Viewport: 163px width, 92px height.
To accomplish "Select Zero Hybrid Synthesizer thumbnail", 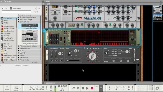I will tap(30, 36).
